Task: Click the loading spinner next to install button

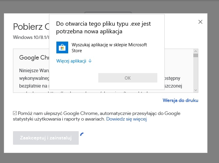Action: (x=82, y=134)
